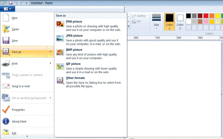Select the Color 2 button
Viewport: 223px width, 139px height.
click(x=180, y=21)
